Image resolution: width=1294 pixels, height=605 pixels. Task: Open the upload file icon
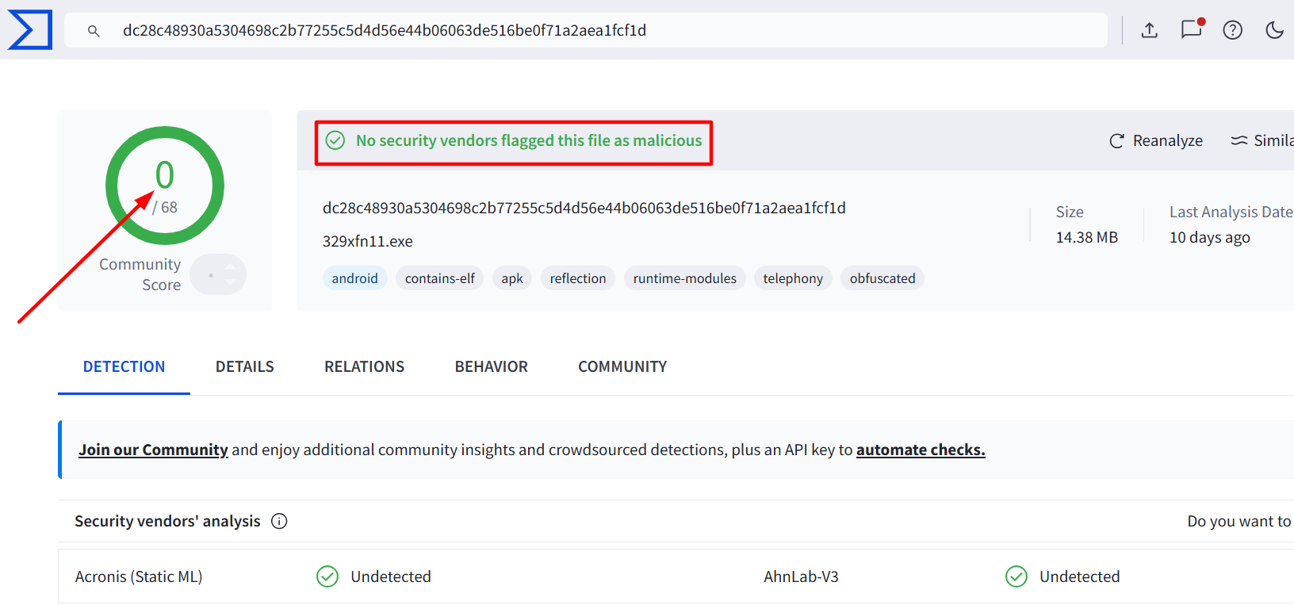click(x=1150, y=30)
